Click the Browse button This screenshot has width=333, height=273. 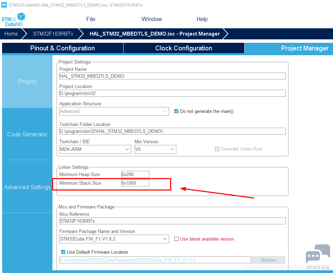pyautogui.click(x=268, y=260)
